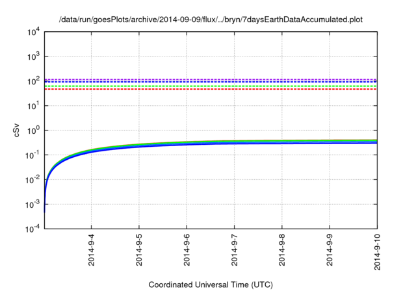
Task: Click the 10^4 y-axis tick label
Action: pos(32,32)
